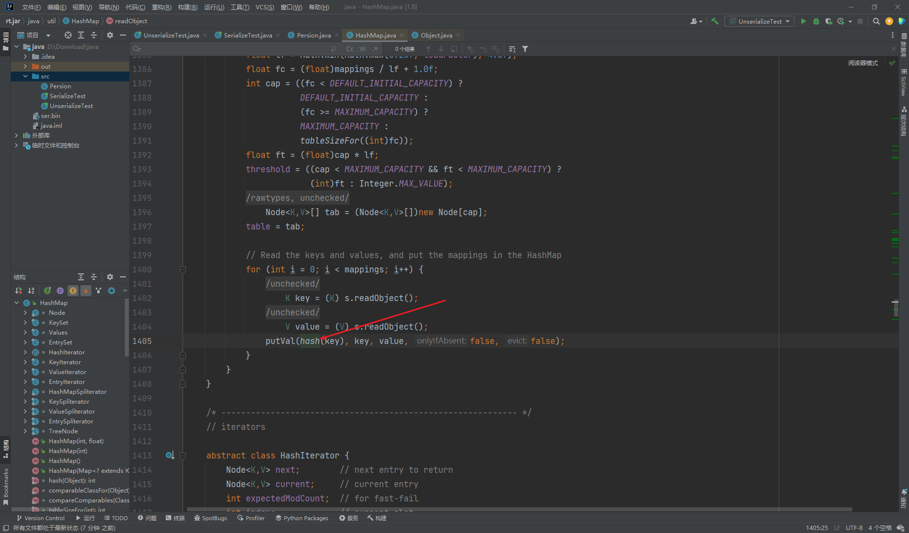Close the HashMap.java tab
Screen dimensions: 909x533
pos(402,35)
